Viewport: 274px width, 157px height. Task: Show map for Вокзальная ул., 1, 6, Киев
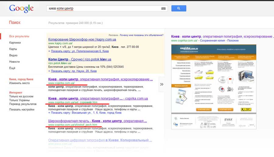[x=86, y=113]
